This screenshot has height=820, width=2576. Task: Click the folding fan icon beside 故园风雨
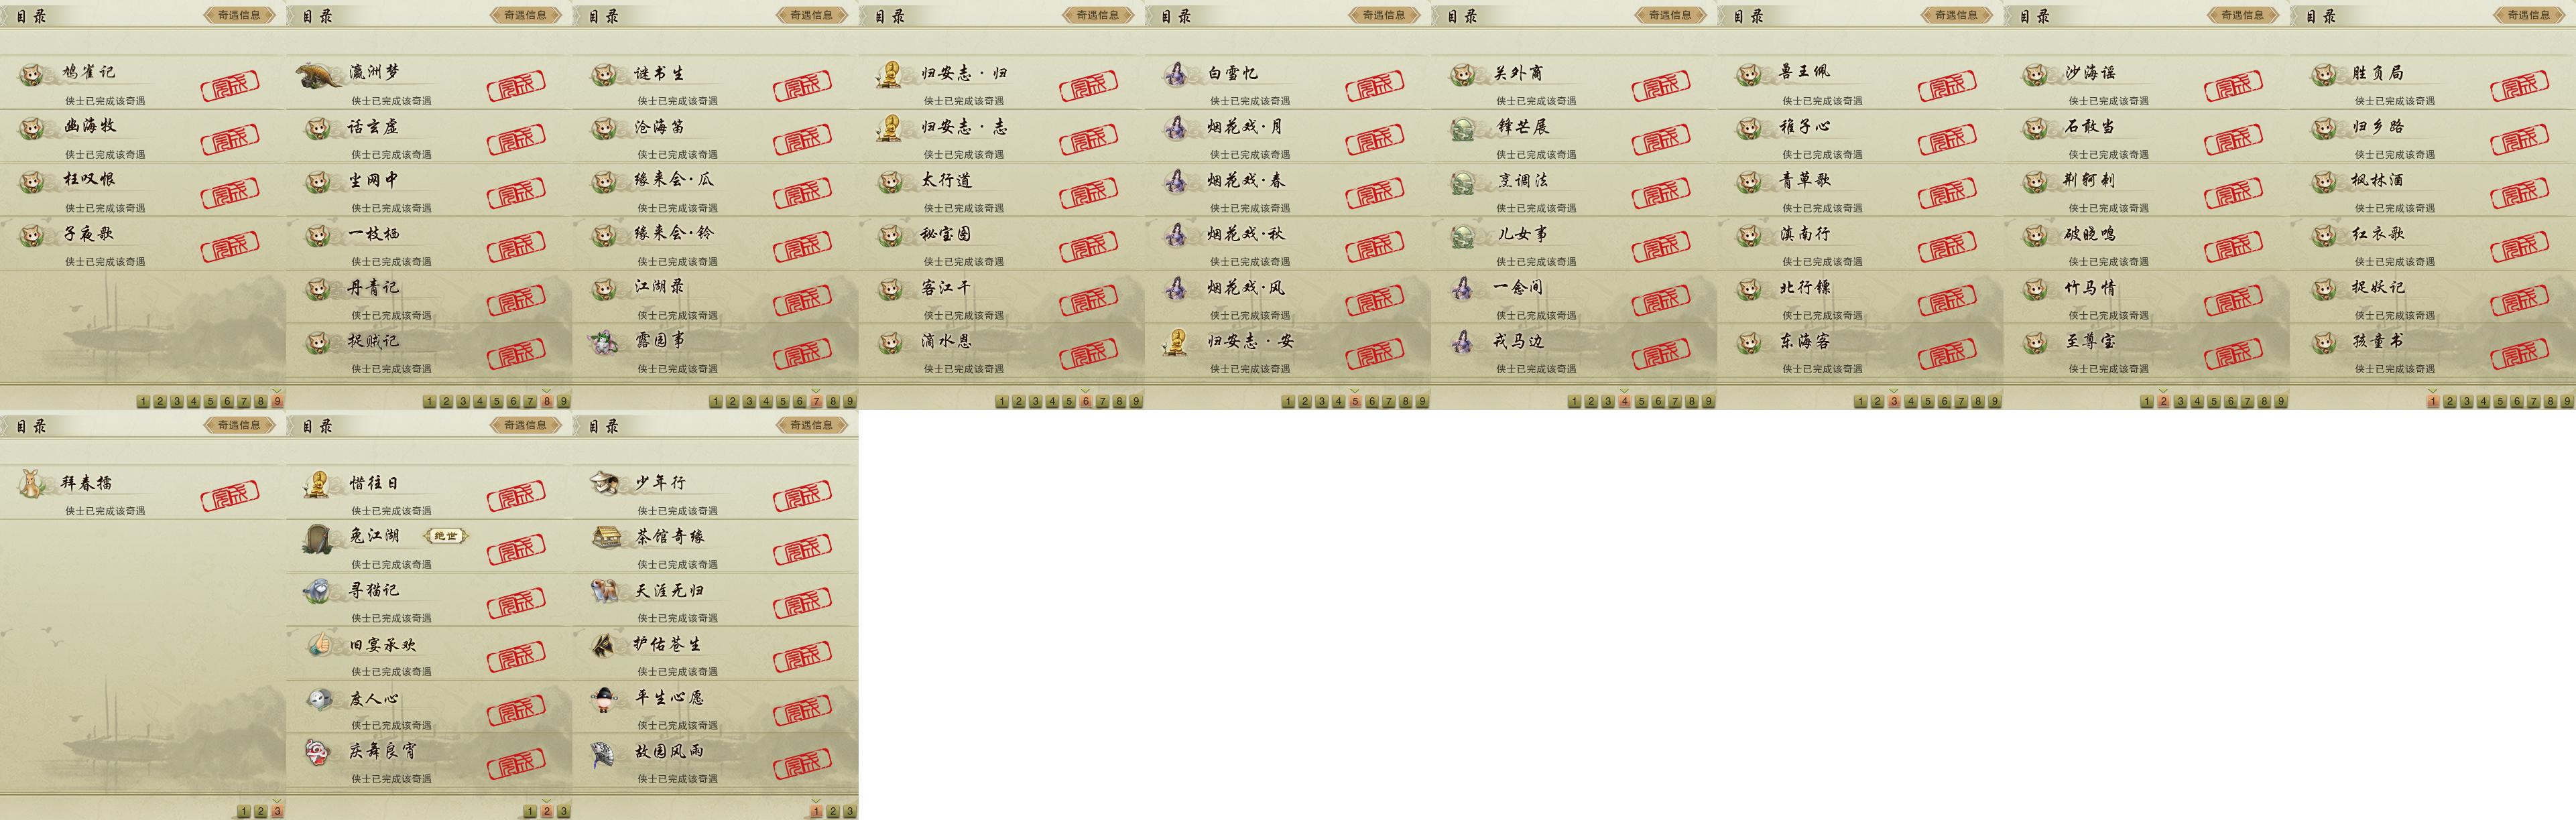coord(605,752)
